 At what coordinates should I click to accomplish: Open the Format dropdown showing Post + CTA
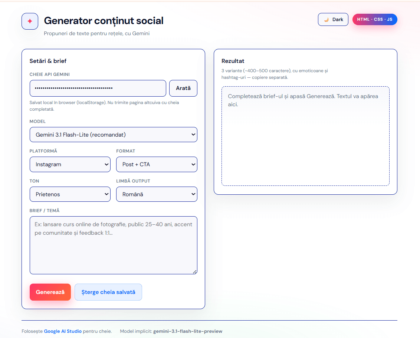tap(157, 164)
